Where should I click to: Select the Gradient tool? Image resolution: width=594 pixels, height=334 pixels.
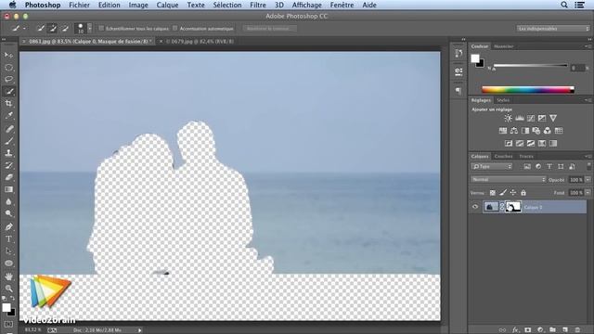pyautogui.click(x=8, y=189)
